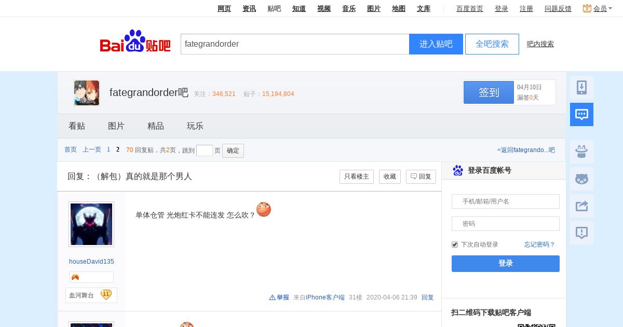
Task: Click the feedback exclamation sidebar icon
Action: 581,233
